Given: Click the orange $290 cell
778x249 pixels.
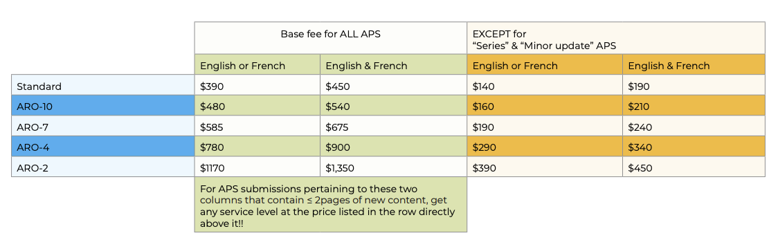Looking at the screenshot, I should [x=545, y=147].
